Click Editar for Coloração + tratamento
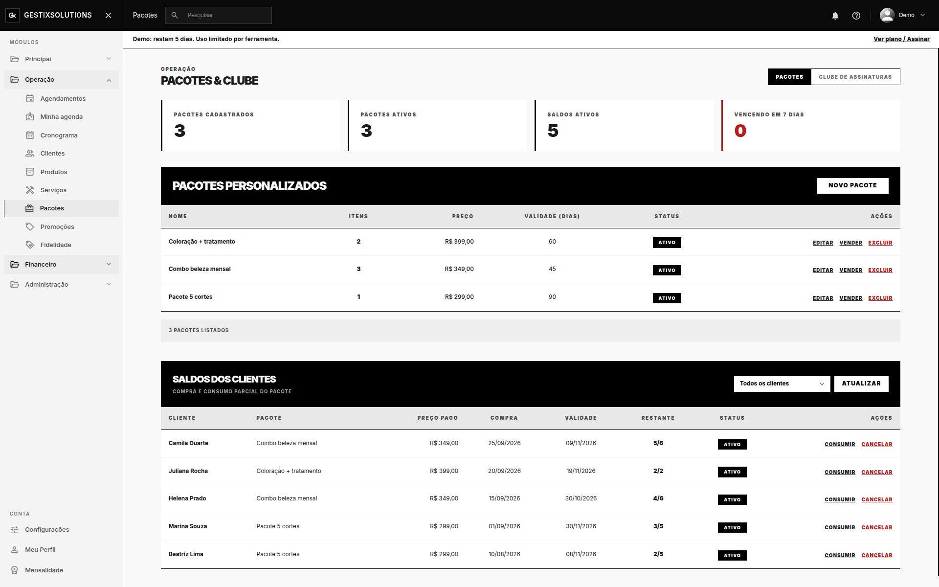 point(823,243)
